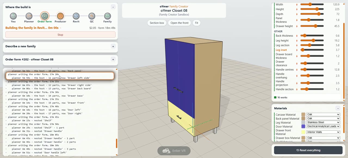Click Reset everything button

308,150
